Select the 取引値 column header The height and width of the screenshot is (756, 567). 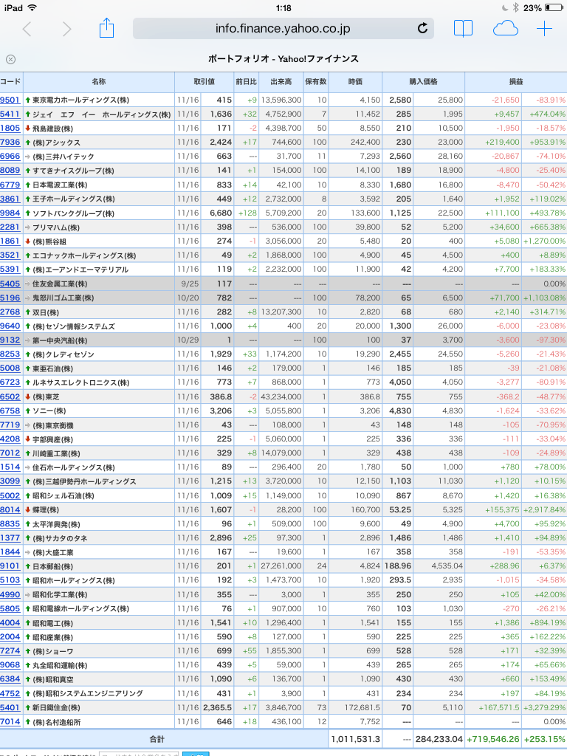coord(205,82)
